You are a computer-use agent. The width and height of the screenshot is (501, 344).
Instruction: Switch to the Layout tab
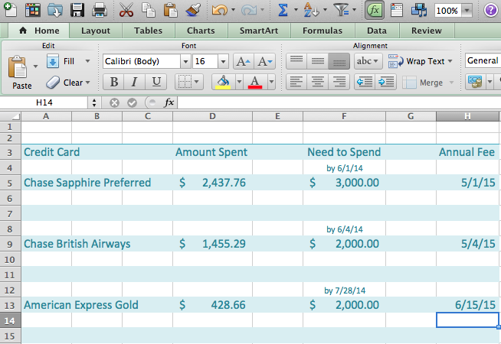click(96, 31)
